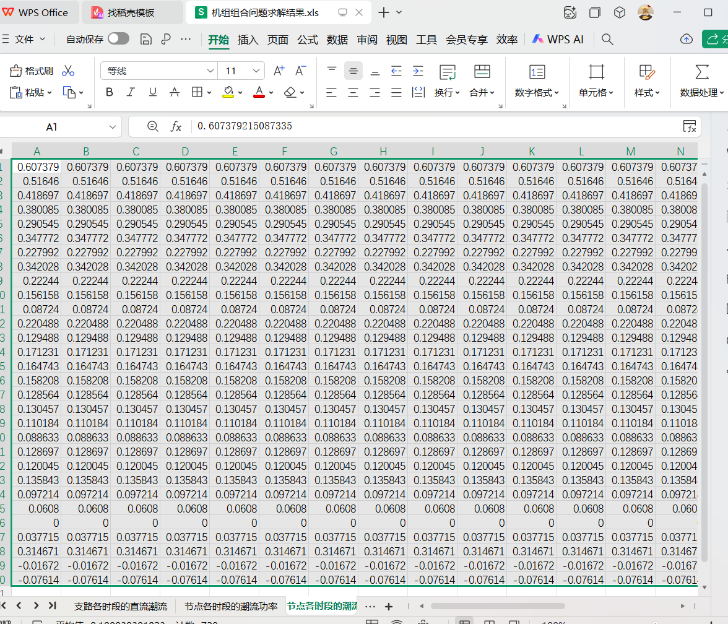Click the search magnifier in menu bar
The height and width of the screenshot is (624, 728).
[x=607, y=39]
